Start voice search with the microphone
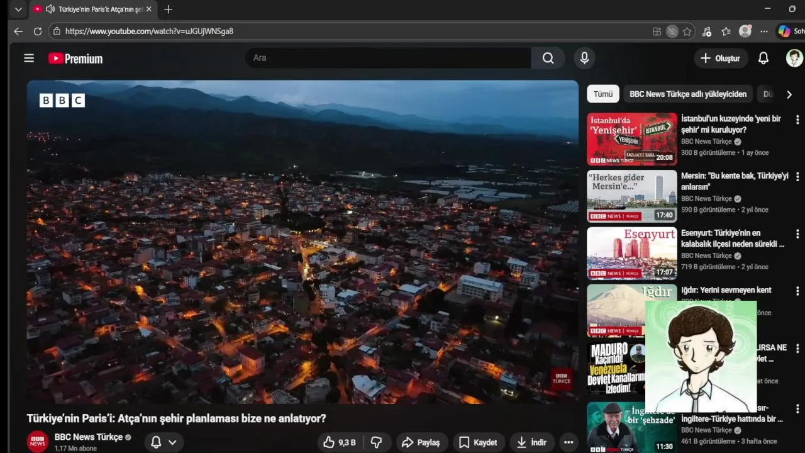Viewport: 805px width, 453px height. pyautogui.click(x=584, y=58)
